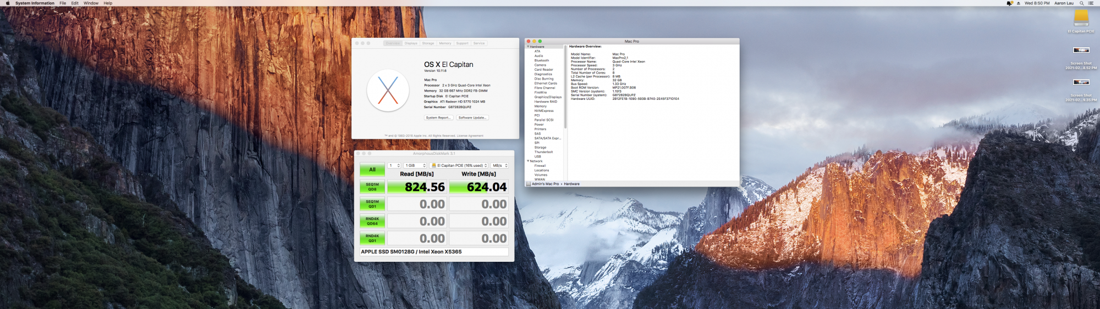Click the eject icon in menu bar
The image size is (1100, 309).
(1018, 3)
